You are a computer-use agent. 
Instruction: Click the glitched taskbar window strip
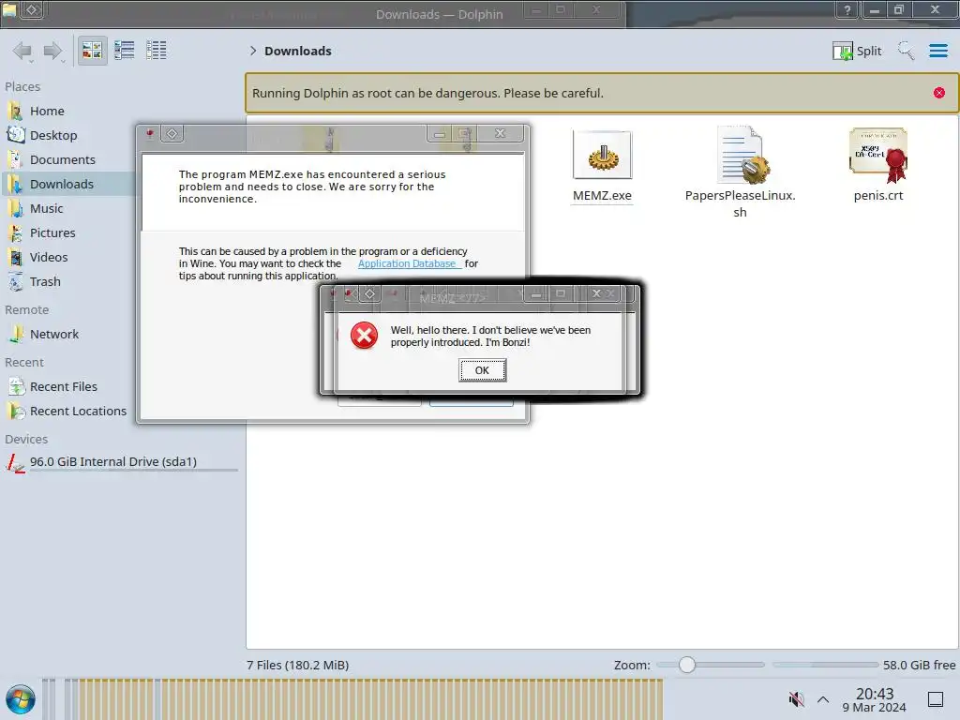352,699
